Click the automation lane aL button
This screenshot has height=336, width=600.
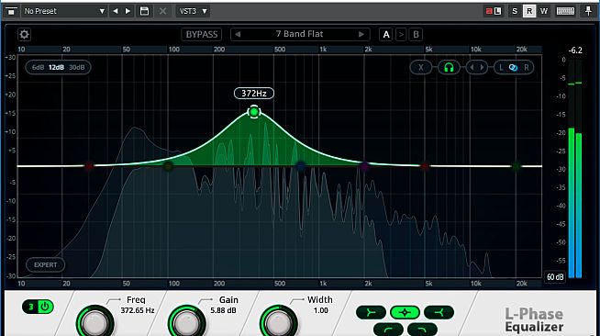(x=494, y=11)
